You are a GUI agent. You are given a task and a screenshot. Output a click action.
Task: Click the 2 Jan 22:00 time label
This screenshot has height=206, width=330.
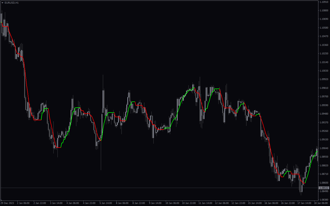point(40,203)
